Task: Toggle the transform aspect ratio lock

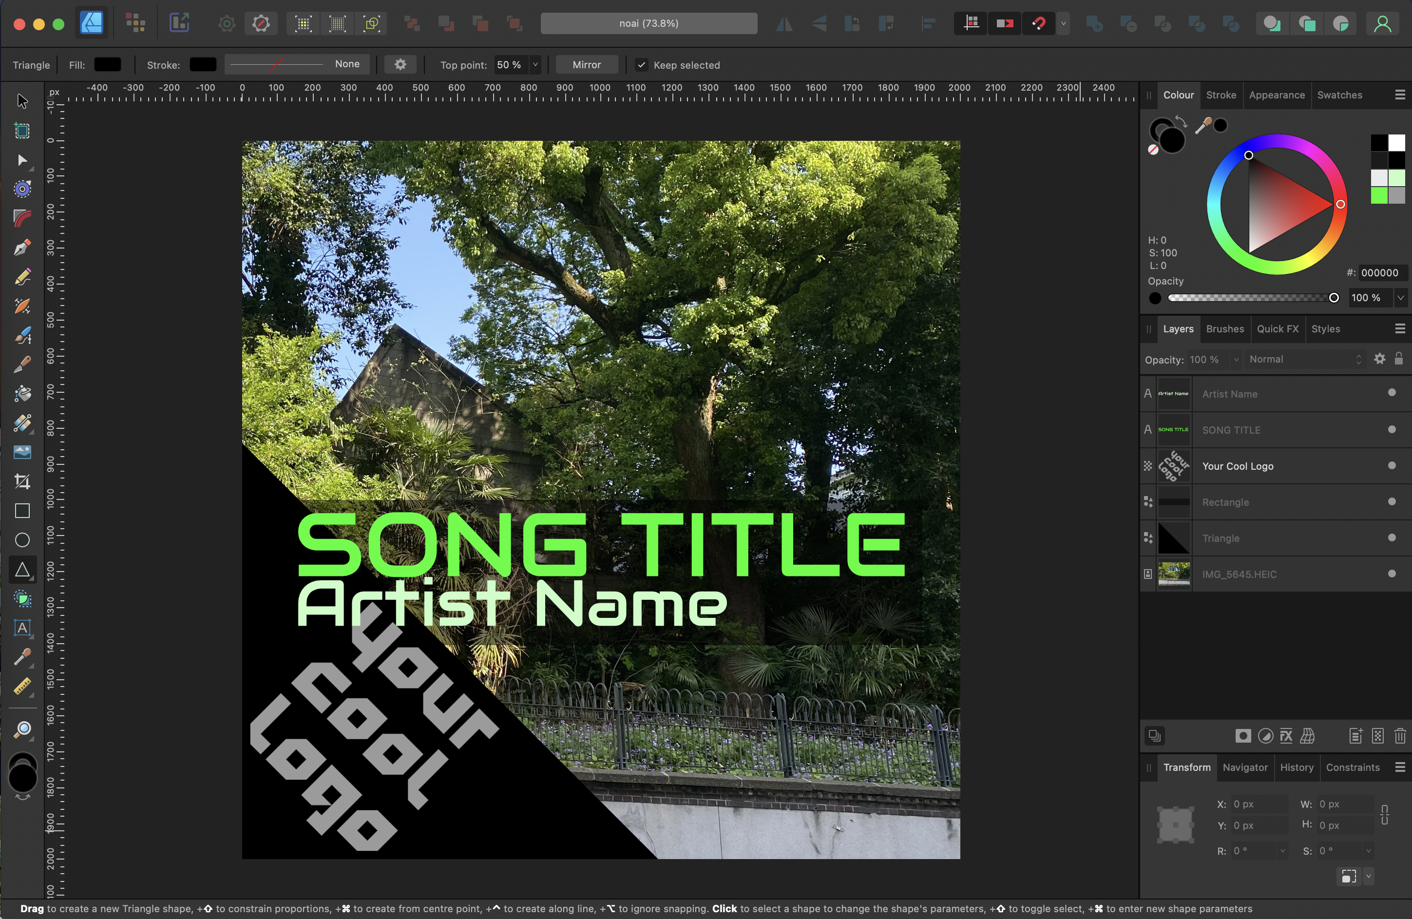Action: (x=1385, y=814)
